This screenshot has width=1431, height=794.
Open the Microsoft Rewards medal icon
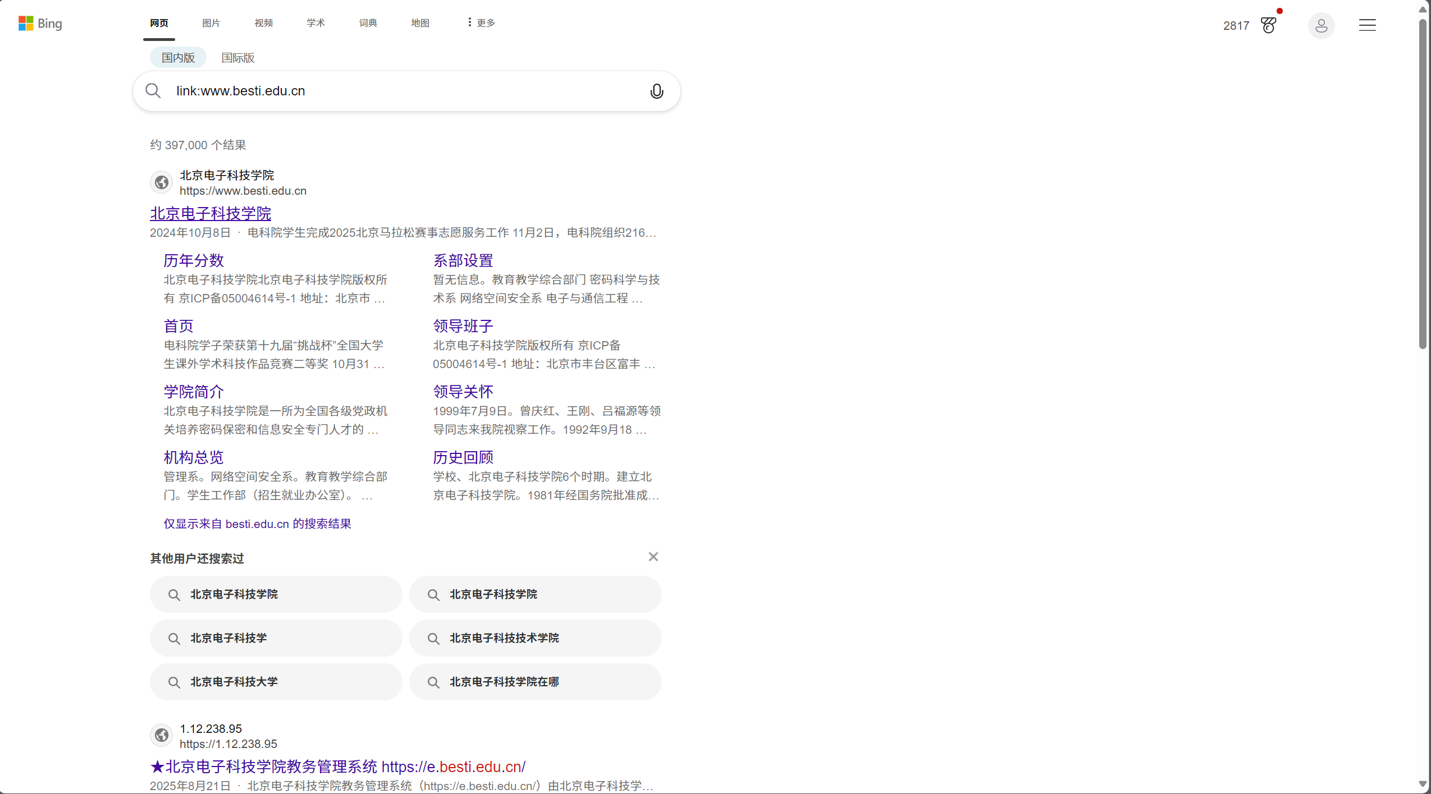(1269, 25)
